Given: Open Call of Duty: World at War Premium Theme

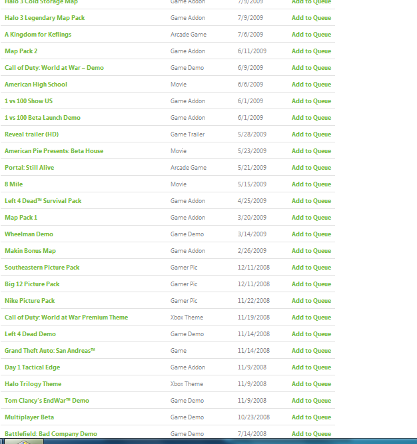Looking at the screenshot, I should 67,318.
